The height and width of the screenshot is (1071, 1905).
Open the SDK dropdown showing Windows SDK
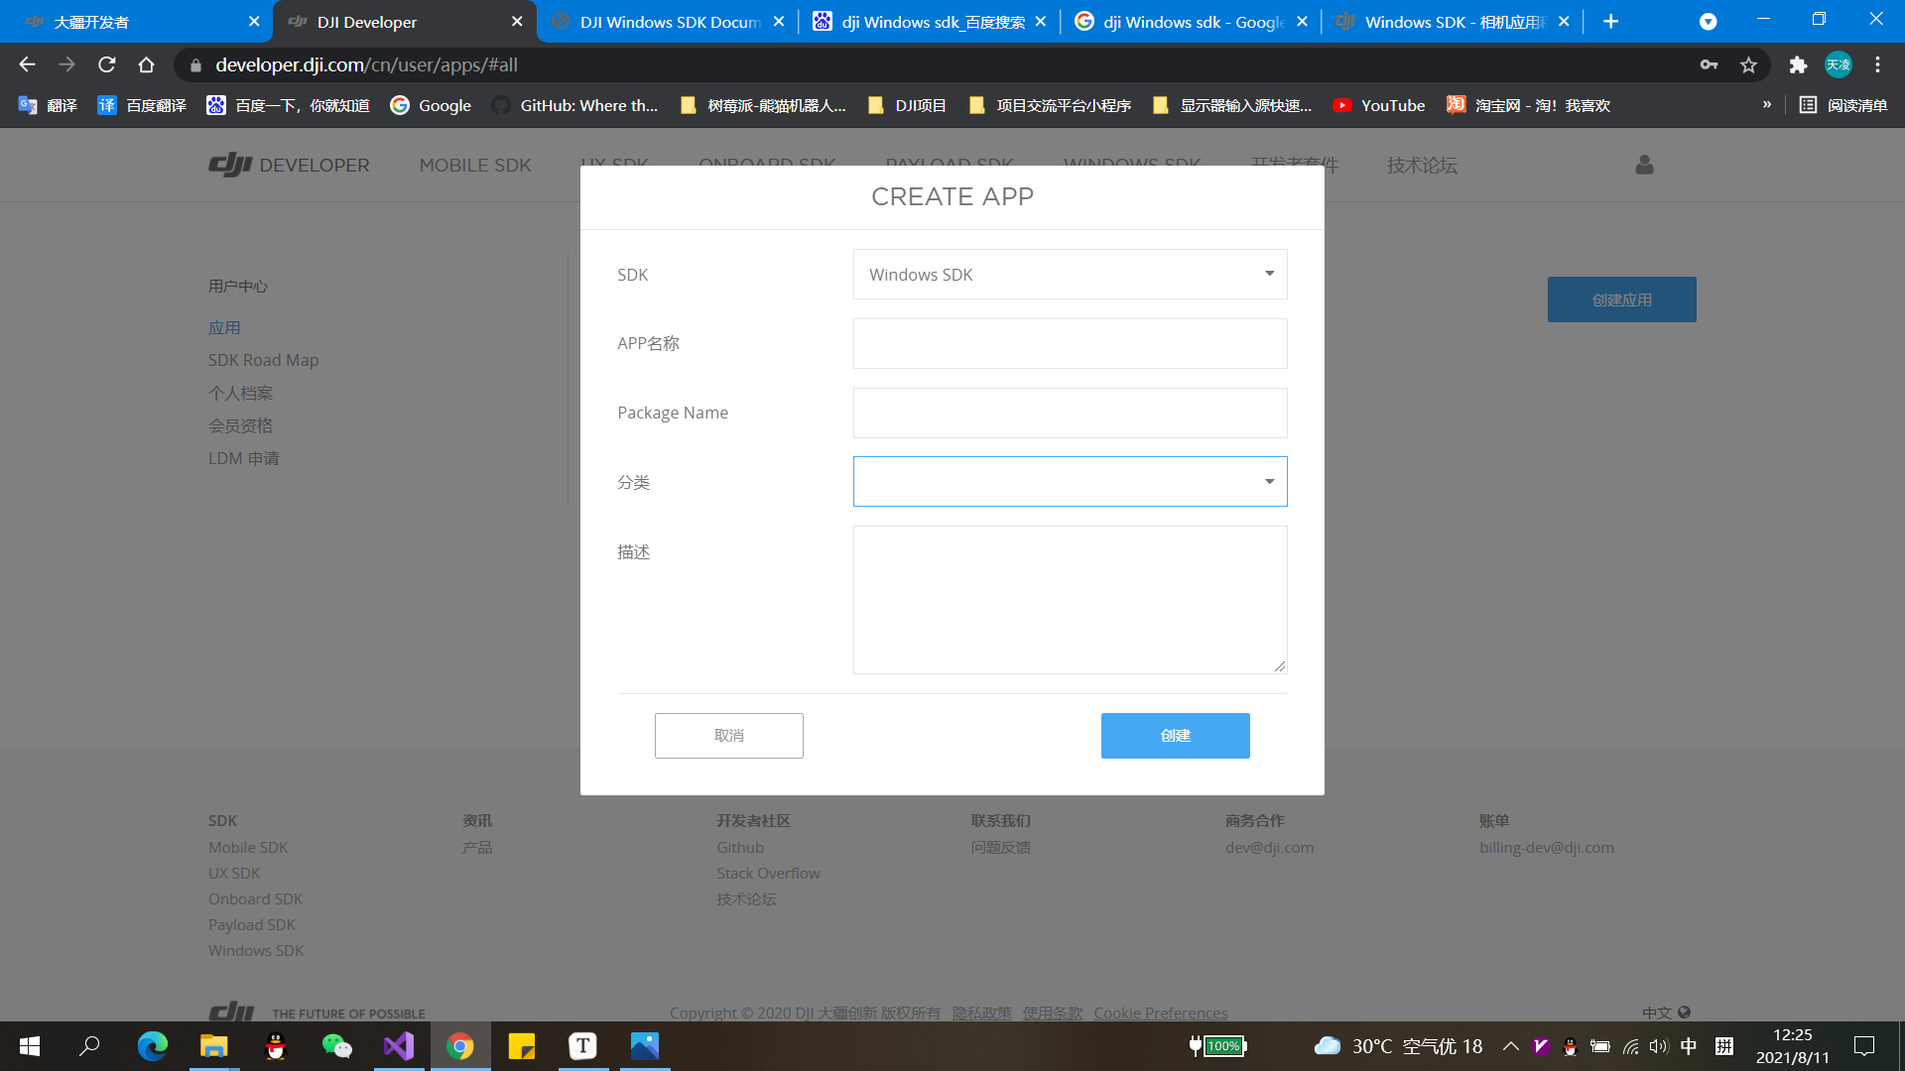1070,274
